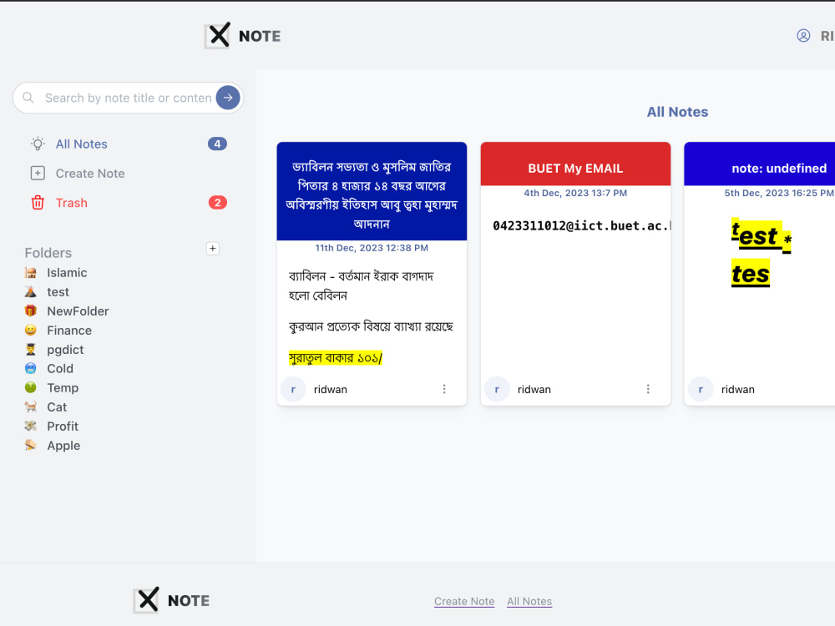Click the Folders section label
The image size is (835, 626).
[48, 253]
